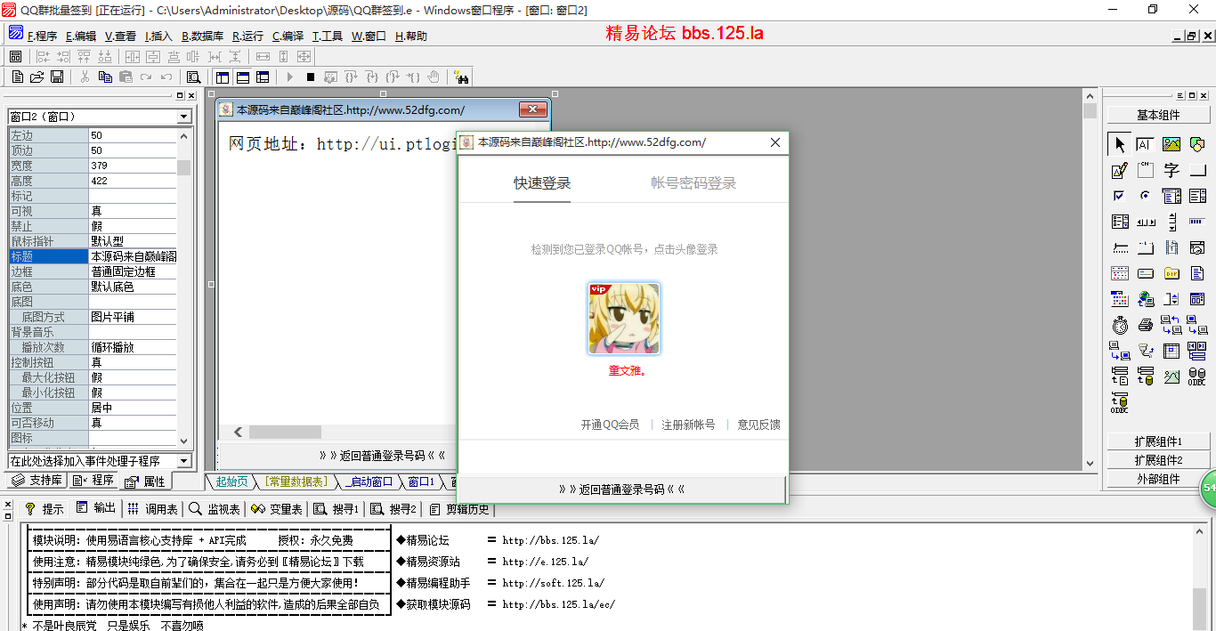Open the event handler subroutine dropdown
This screenshot has height=631, width=1216.
click(x=184, y=461)
